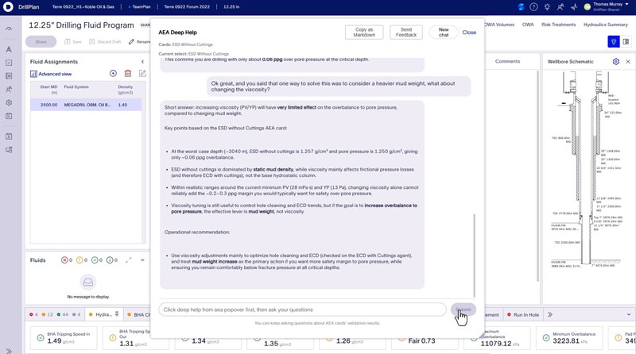Open the header person-with-tool icon
Image resolution: width=636 pixels, height=354 pixels.
560,7
